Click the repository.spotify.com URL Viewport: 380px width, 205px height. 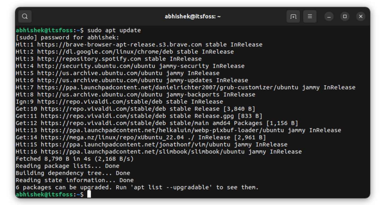coord(89,59)
